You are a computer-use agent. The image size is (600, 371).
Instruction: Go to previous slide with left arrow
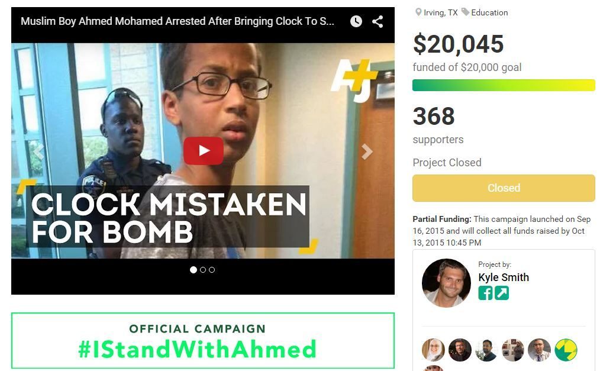38,152
